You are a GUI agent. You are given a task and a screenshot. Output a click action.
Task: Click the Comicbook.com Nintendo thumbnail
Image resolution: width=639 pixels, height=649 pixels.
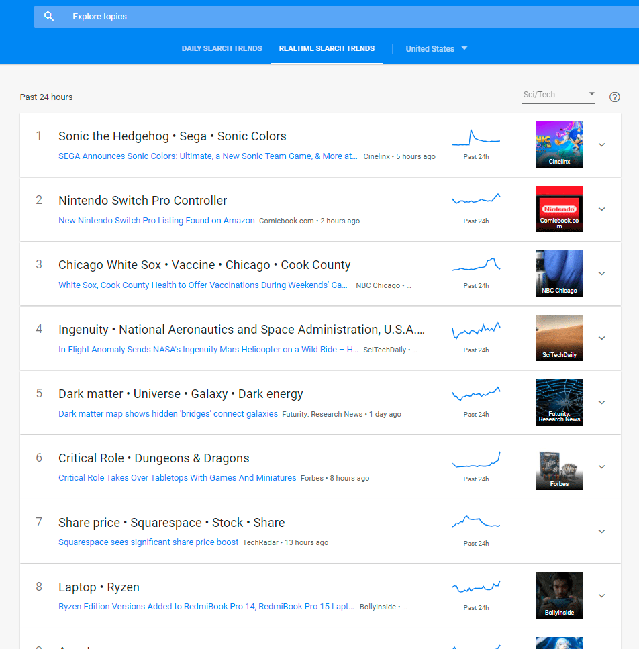point(559,209)
